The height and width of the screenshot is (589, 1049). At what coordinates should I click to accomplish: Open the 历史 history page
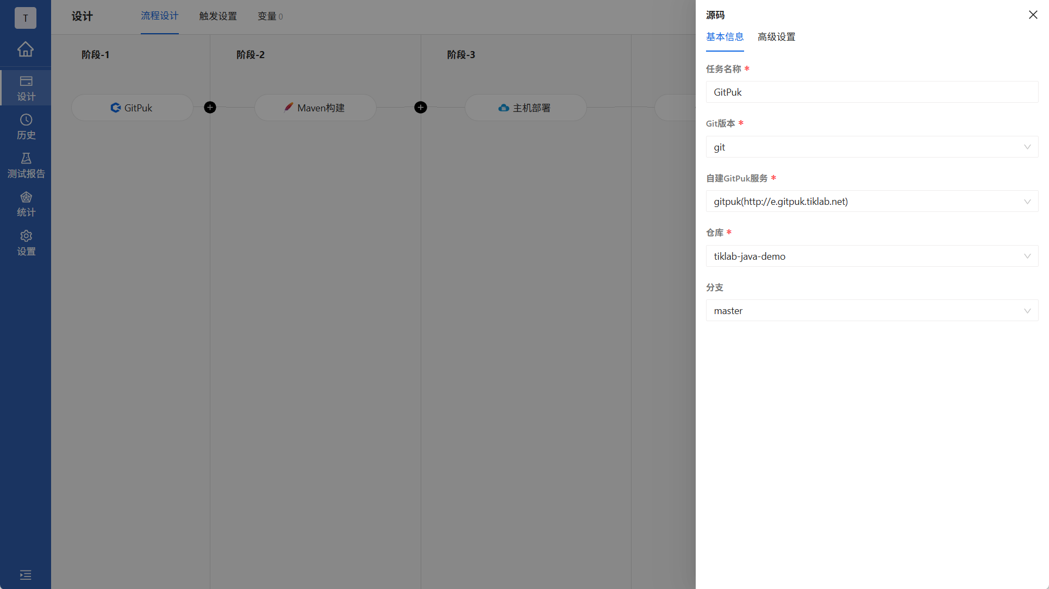pyautogui.click(x=26, y=127)
